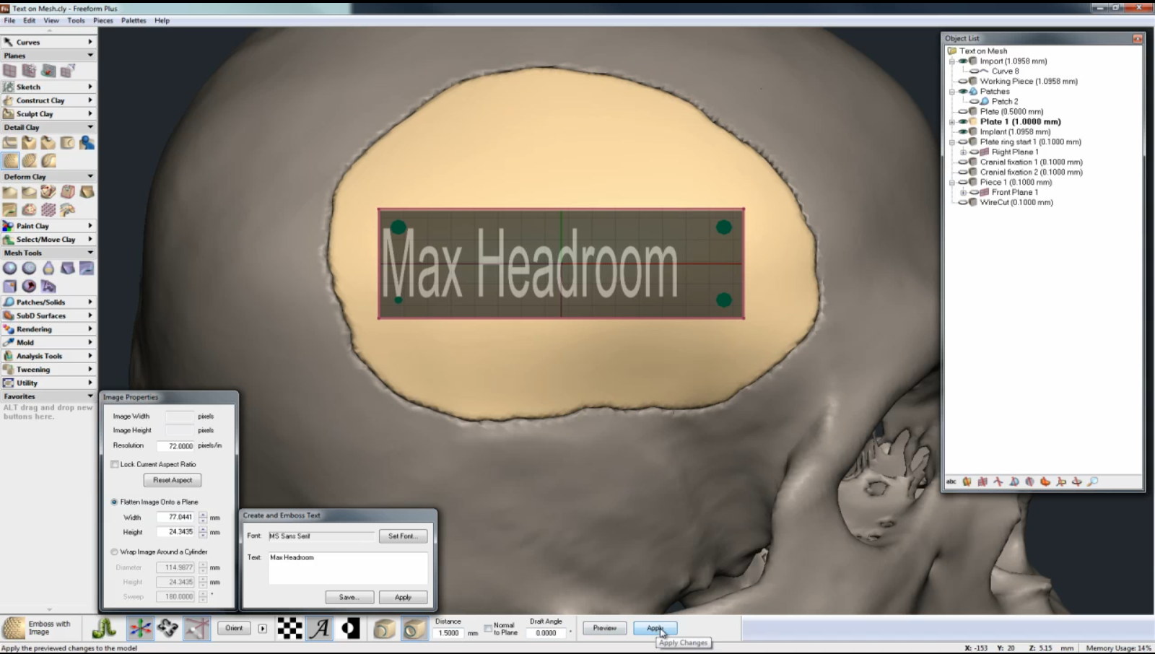Click the orange shape icon in Object List toolbar
Viewport: 1155px width, 654px height.
1045,481
